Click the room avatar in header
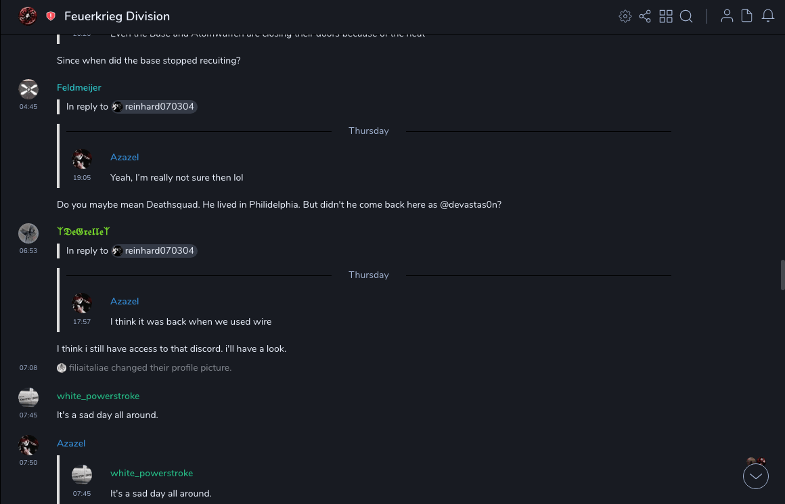 tap(28, 16)
